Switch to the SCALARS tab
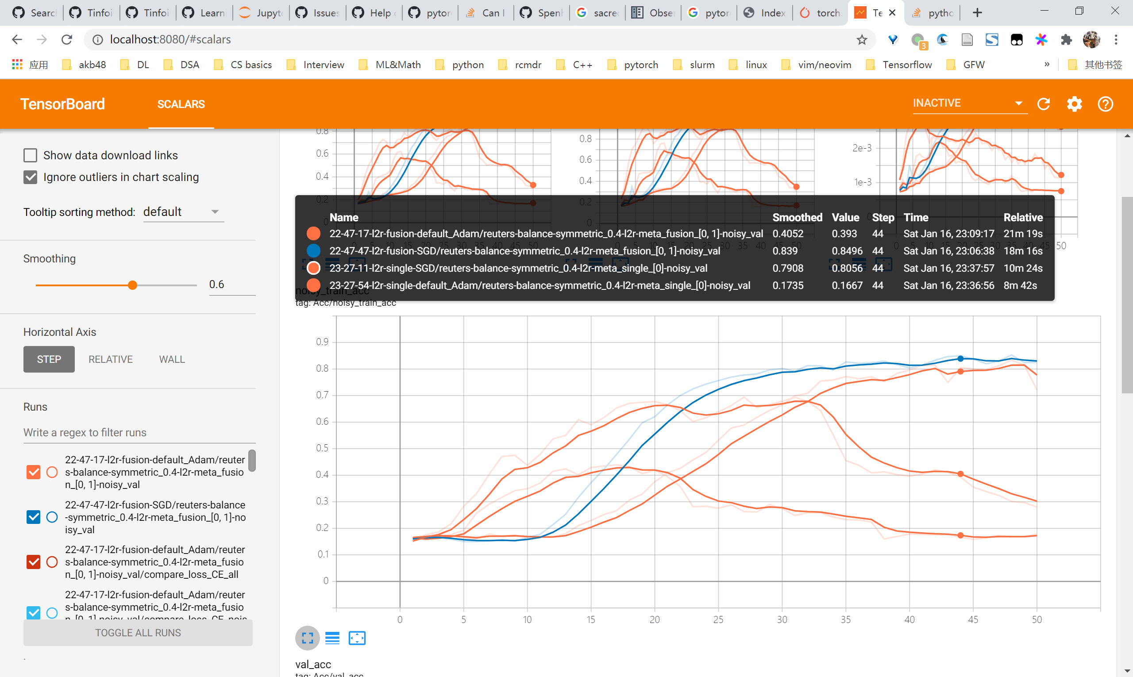1133x677 pixels. (x=181, y=104)
